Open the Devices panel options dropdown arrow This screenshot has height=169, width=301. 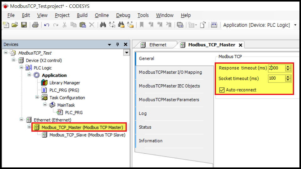pos(110,45)
